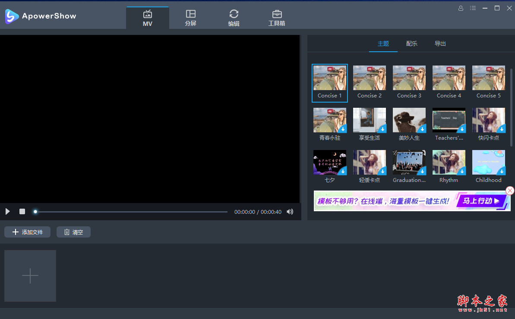Close the template advertisement banner
This screenshot has height=319, width=515.
pyautogui.click(x=510, y=191)
